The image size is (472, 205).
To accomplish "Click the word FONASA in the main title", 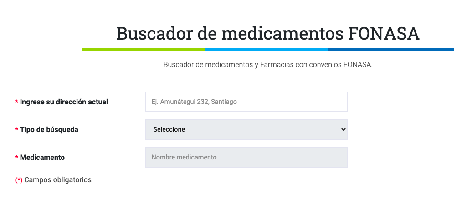I will [x=384, y=34].
